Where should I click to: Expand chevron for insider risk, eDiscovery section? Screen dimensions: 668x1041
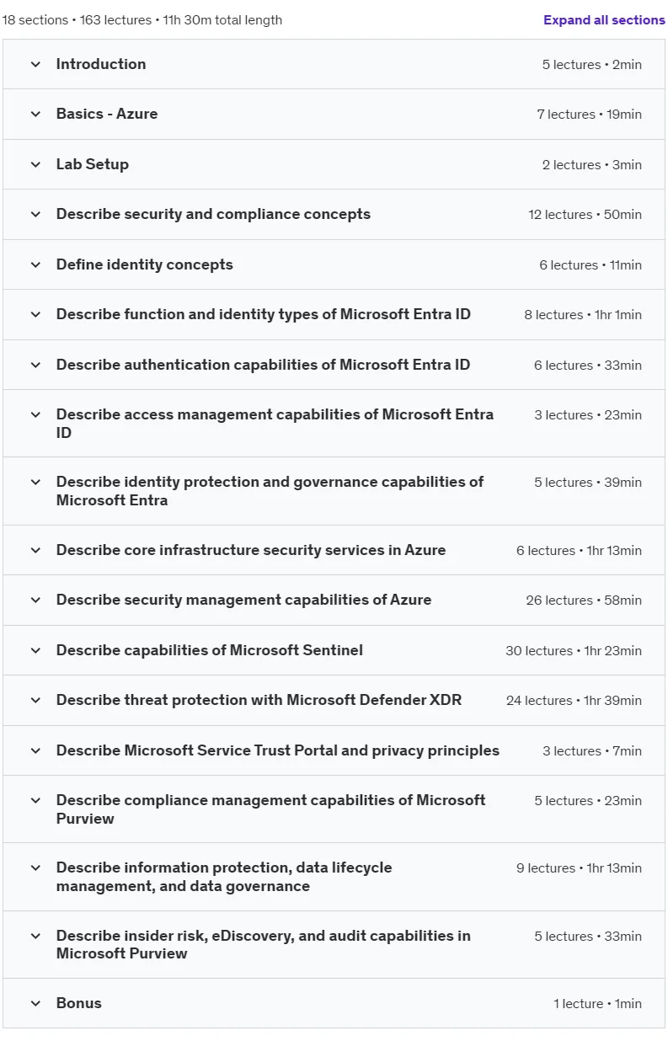[35, 936]
